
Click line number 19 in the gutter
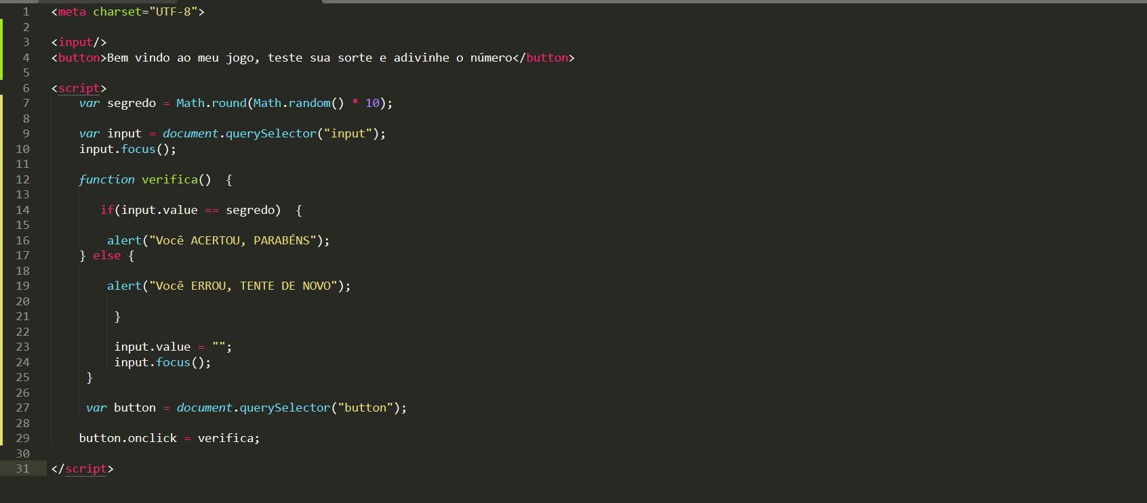coord(23,286)
